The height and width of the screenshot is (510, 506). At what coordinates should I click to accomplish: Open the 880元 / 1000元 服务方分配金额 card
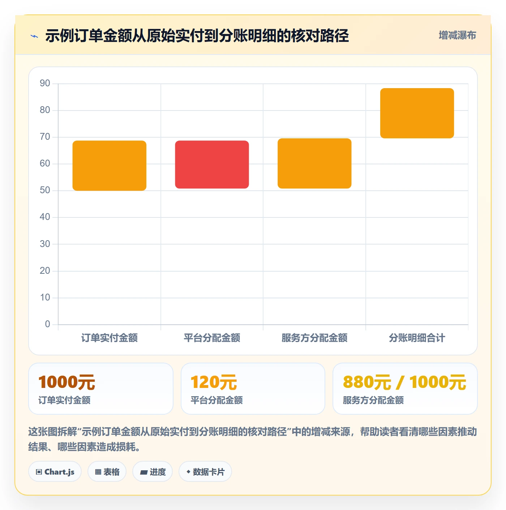coord(405,389)
